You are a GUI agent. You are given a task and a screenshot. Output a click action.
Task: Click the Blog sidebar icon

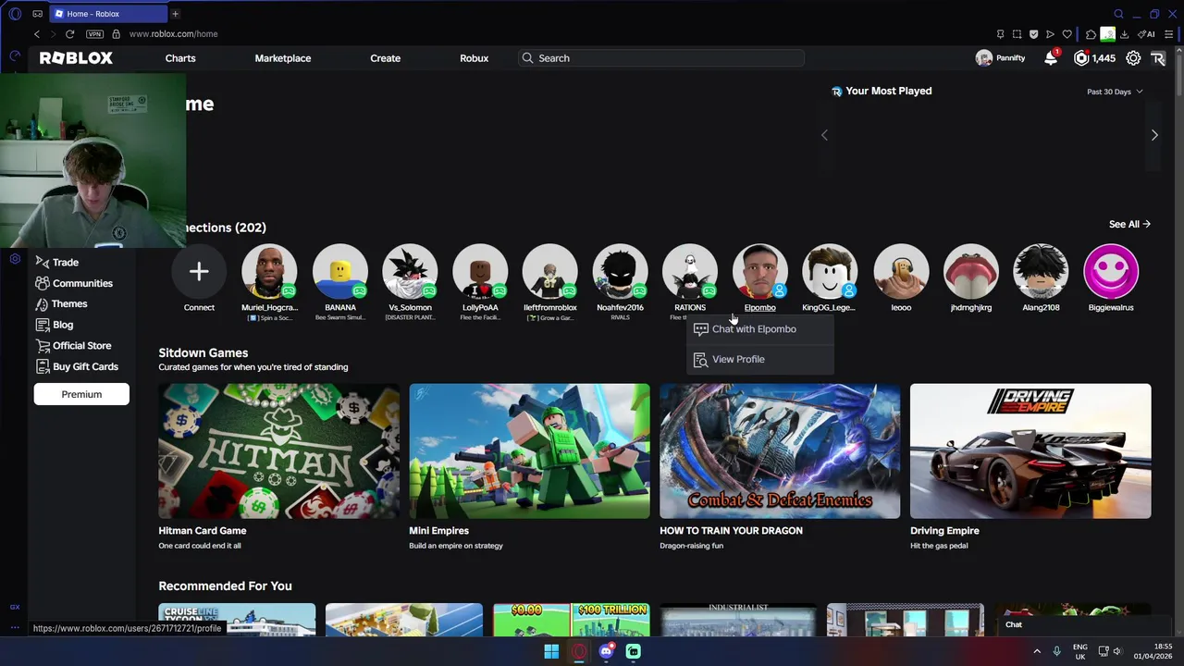[x=42, y=325]
